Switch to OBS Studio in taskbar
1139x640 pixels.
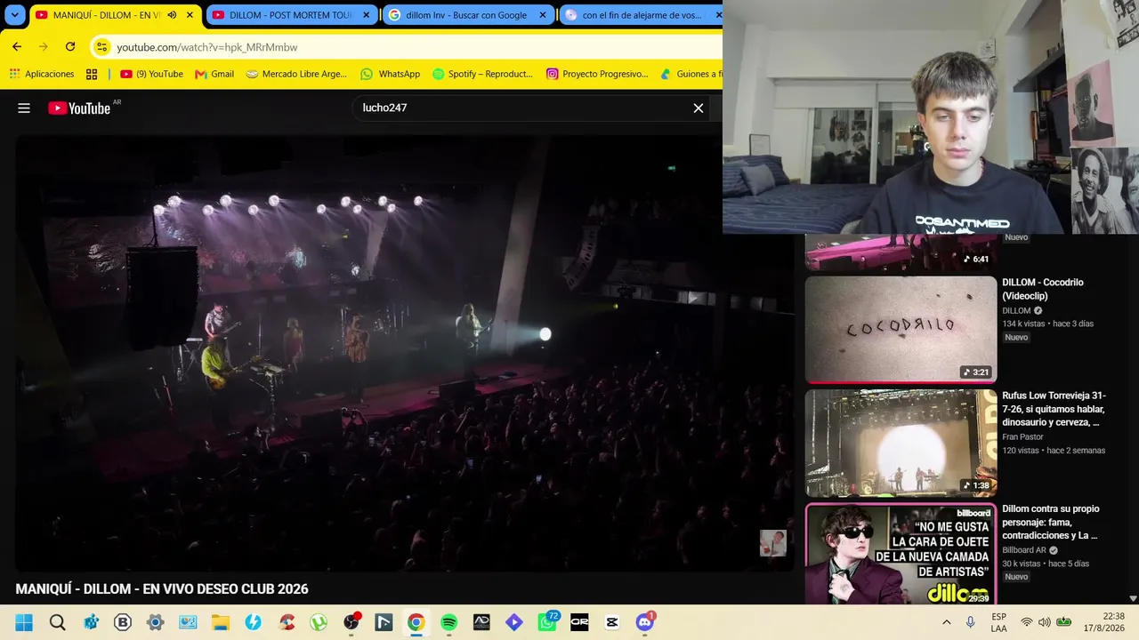coord(351,622)
